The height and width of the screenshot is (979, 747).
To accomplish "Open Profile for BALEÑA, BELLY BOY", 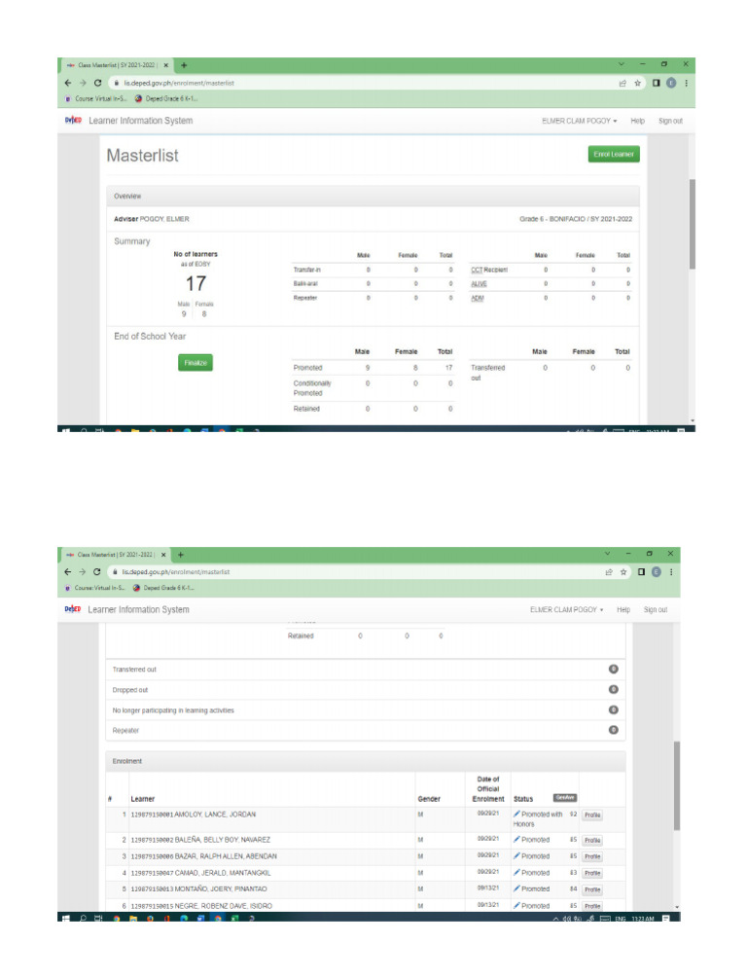I will [592, 841].
